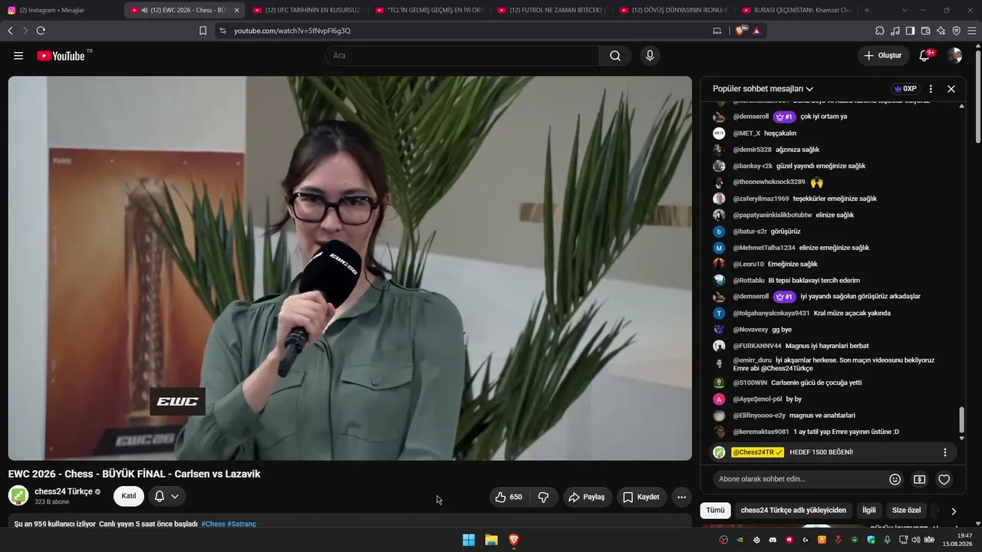Open pinned message options menu
Image resolution: width=982 pixels, height=552 pixels.
click(945, 452)
